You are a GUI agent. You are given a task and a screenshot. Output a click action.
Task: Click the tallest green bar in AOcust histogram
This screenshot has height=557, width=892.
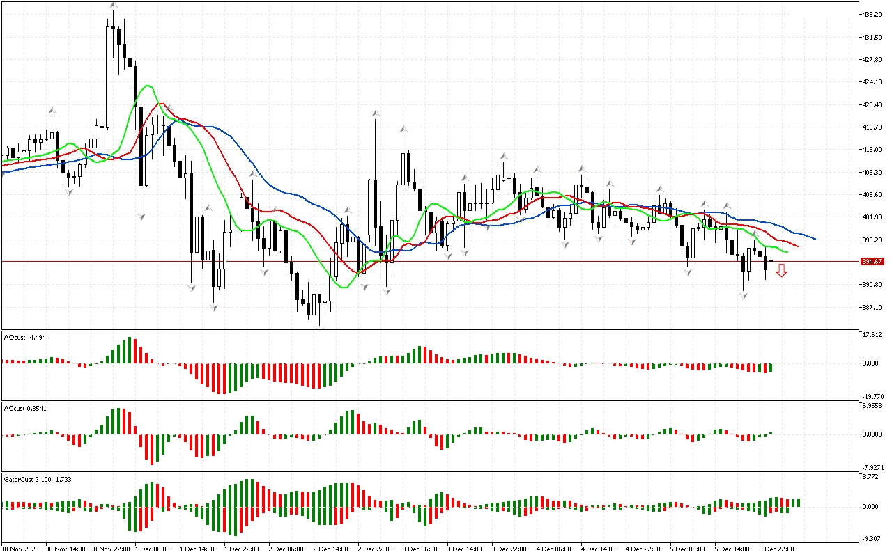pos(130,351)
